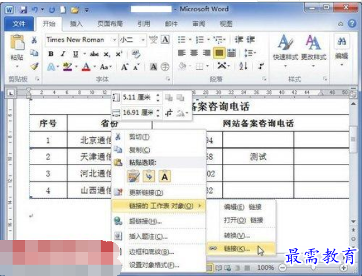
Task: Align text left
Action: pyautogui.click(x=182, y=53)
